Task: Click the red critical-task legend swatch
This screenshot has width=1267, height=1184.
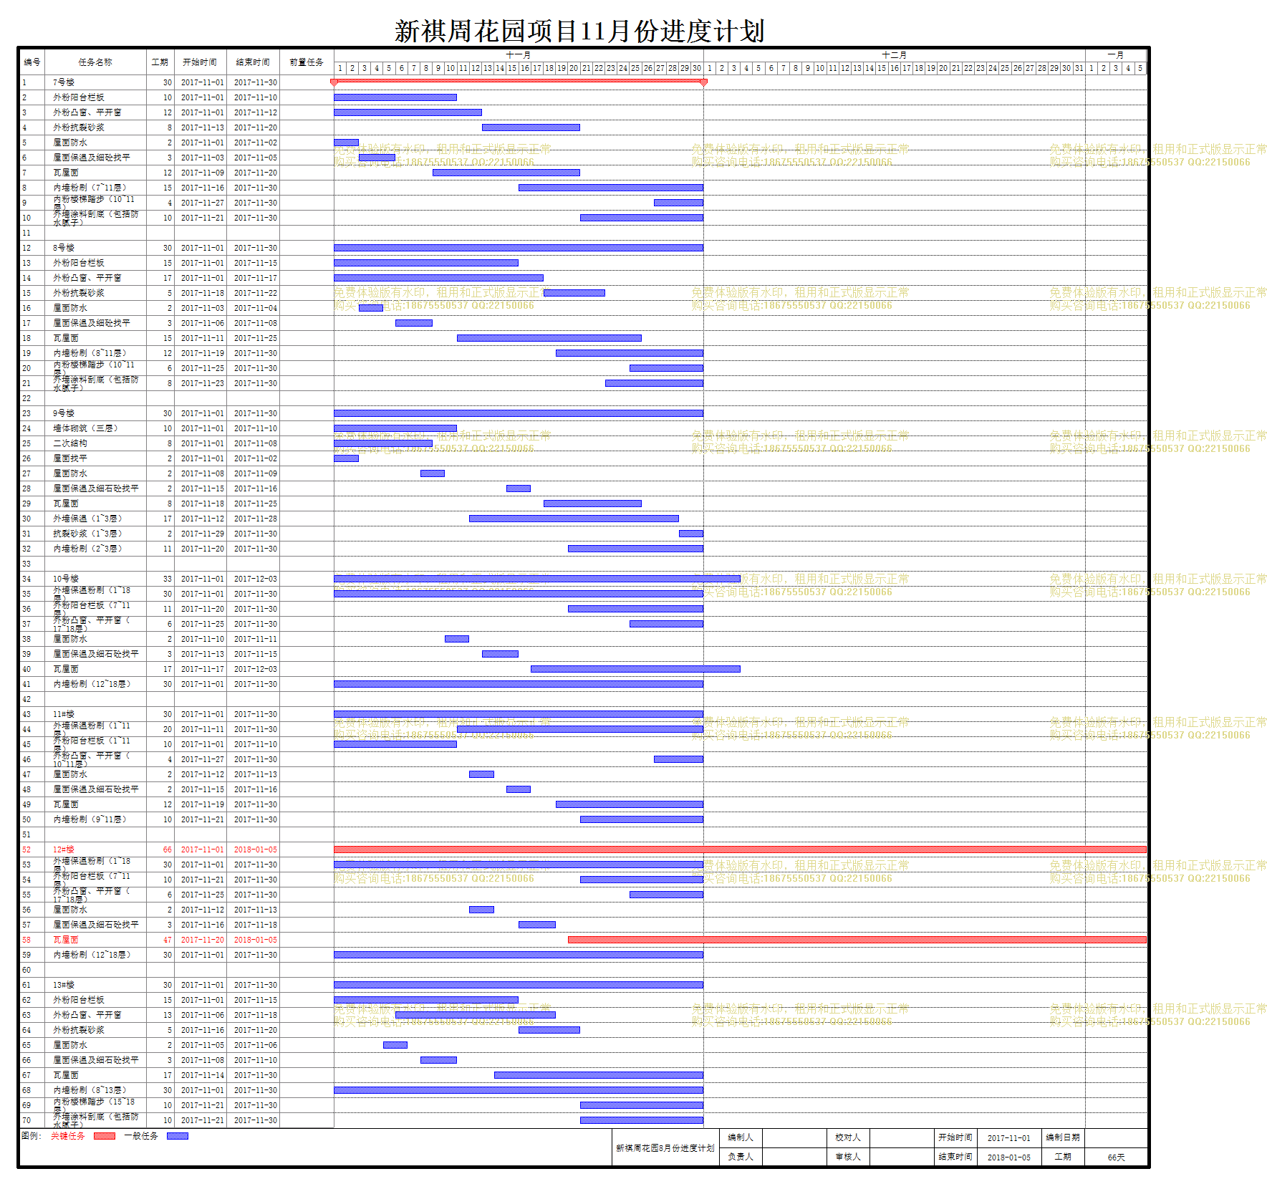Action: click(105, 1136)
